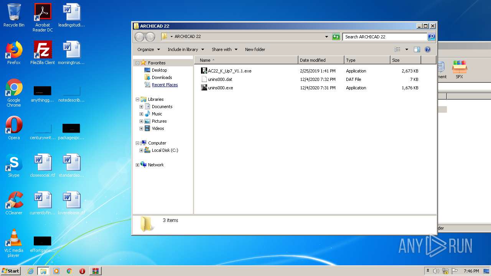Expand Local Disk (C:) node

pos(141,150)
